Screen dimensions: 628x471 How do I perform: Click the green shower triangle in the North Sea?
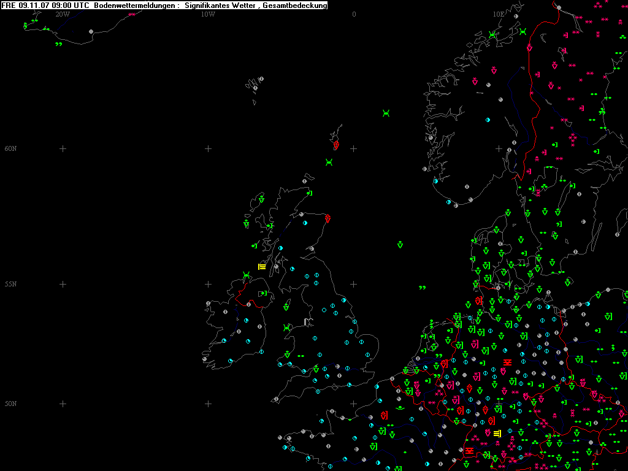[x=400, y=245]
